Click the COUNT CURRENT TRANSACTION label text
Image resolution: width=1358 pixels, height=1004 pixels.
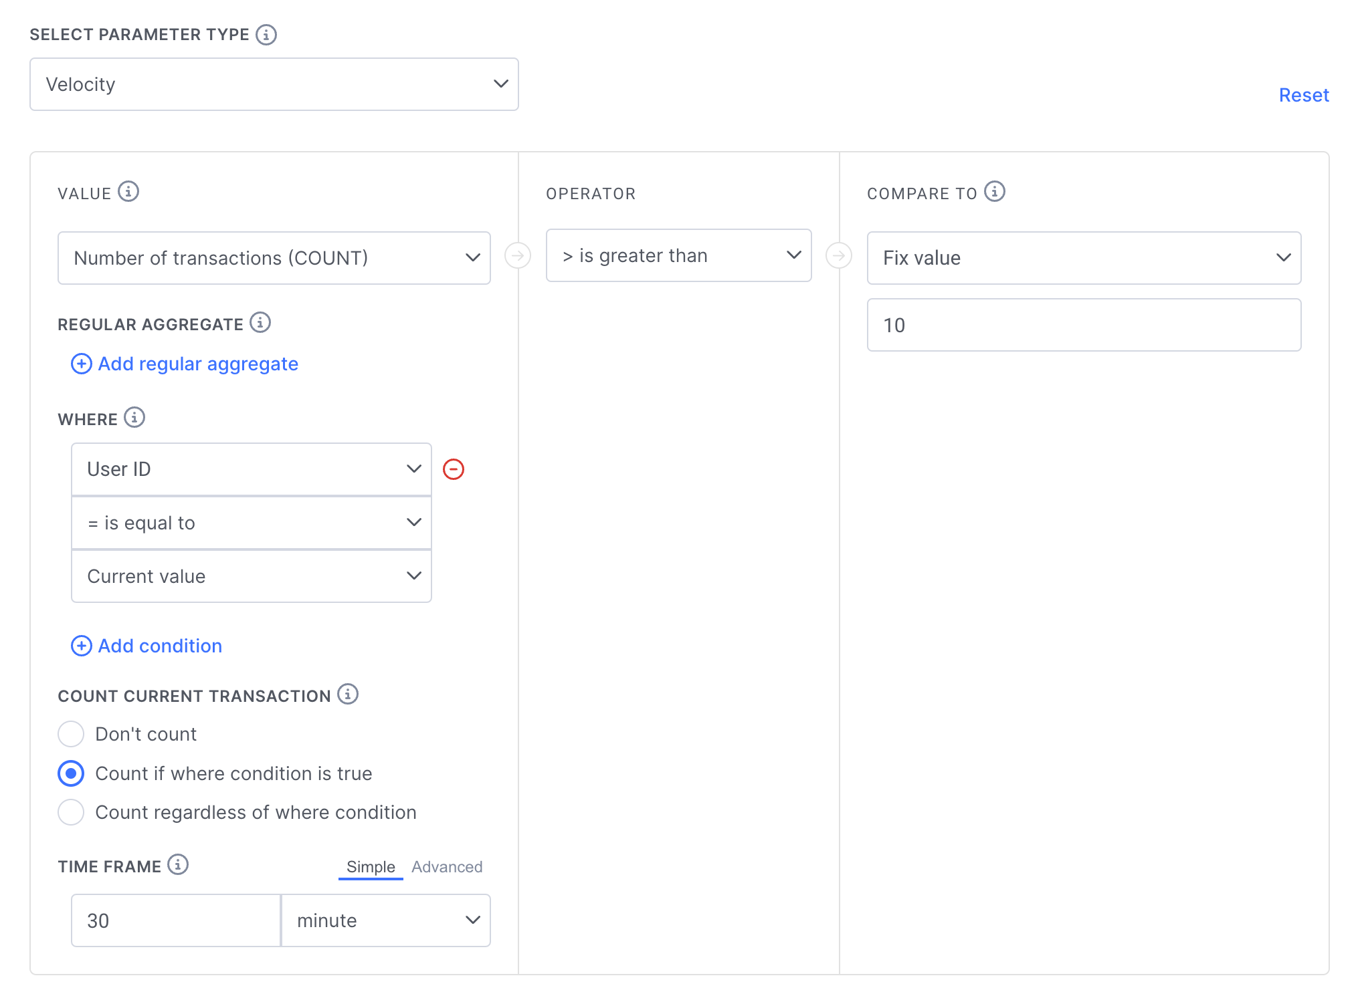coord(195,696)
